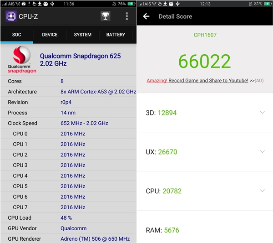Select the CPU 1 frequency row
The width and height of the screenshot is (273, 243).
pyautogui.click(x=68, y=144)
